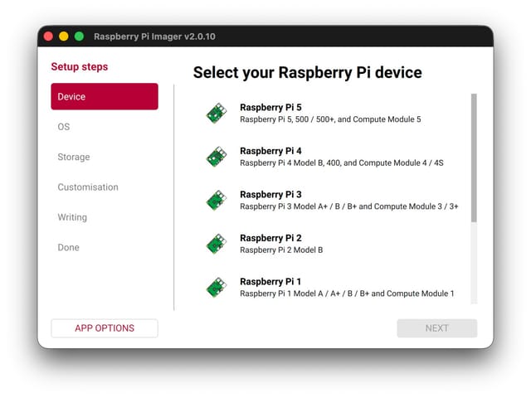Choose the Raspberry Pi 4 title

[270, 151]
